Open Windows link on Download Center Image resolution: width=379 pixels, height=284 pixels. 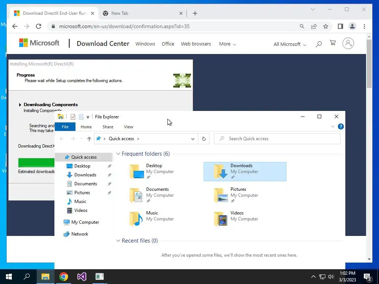[x=145, y=44]
